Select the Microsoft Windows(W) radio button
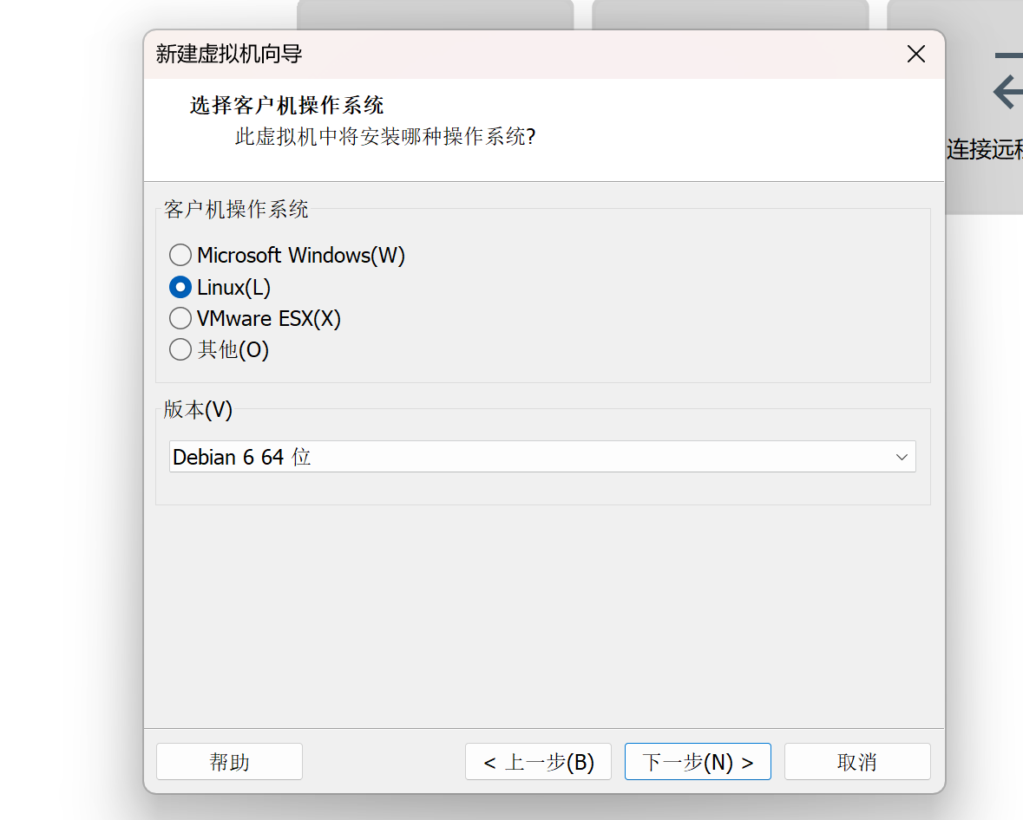 (x=180, y=255)
